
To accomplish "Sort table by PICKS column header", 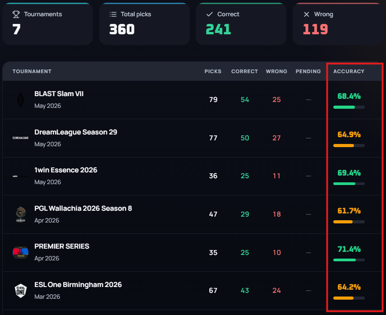I will pyautogui.click(x=213, y=71).
